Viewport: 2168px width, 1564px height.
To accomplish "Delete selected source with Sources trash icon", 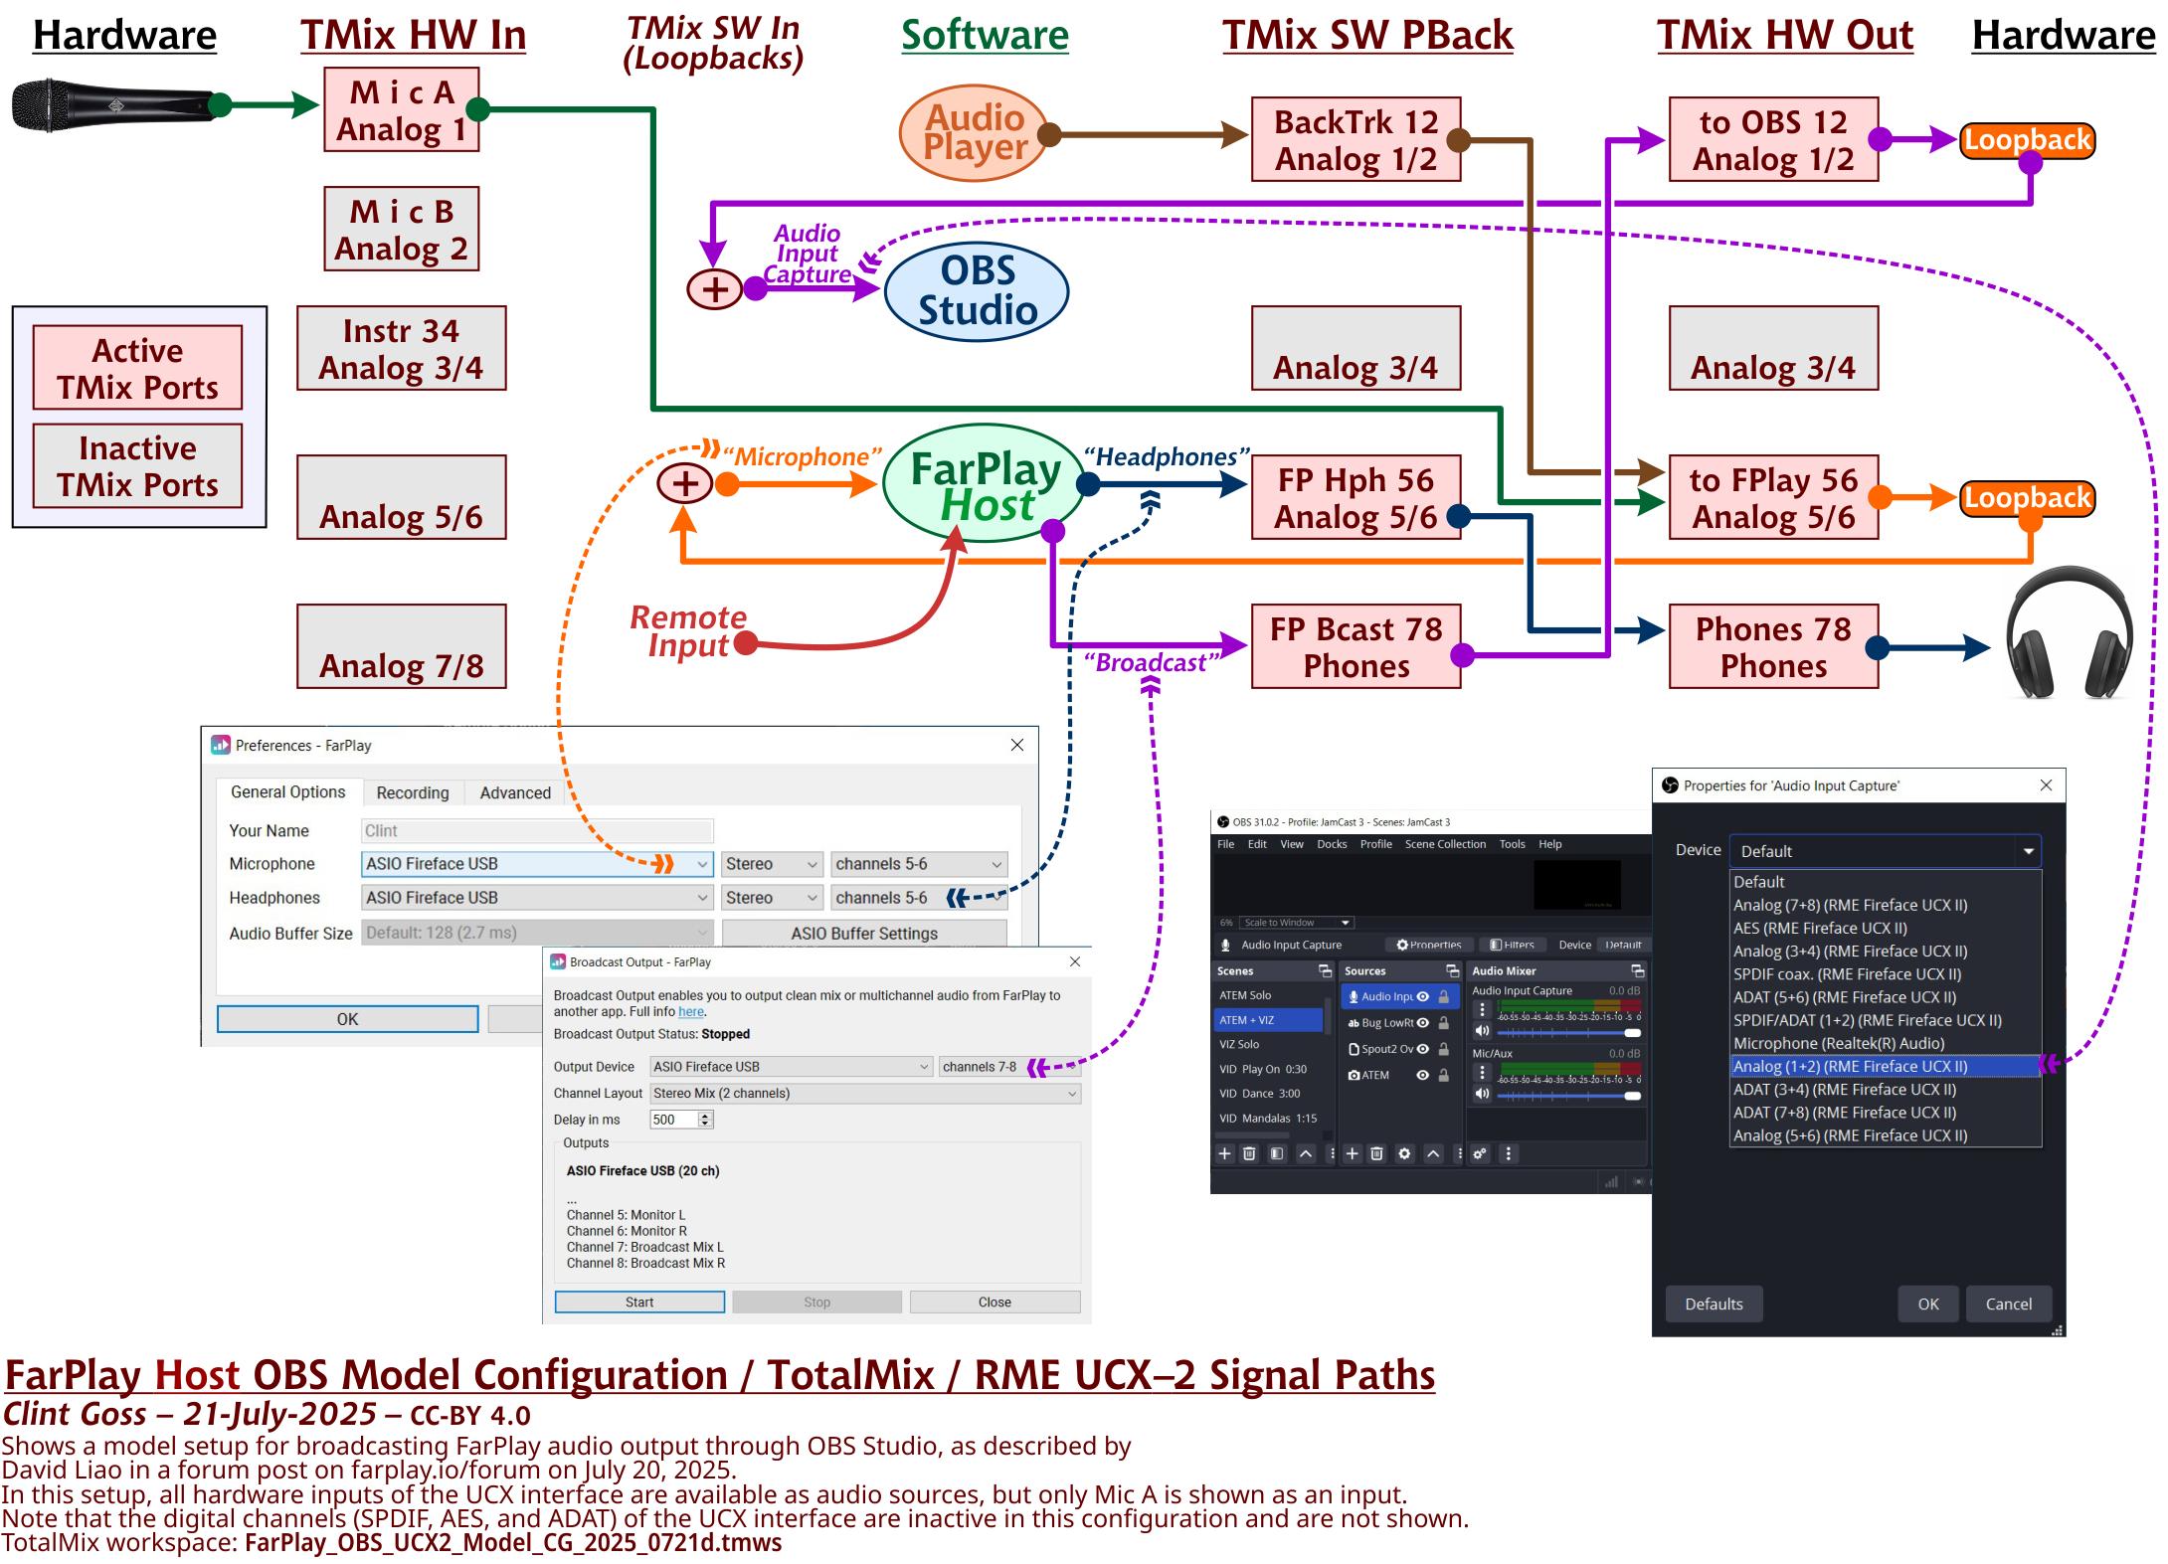I will pos(1377,1154).
